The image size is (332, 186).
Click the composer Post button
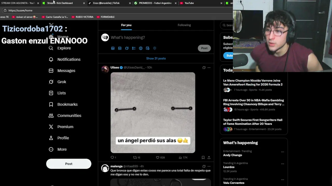204,48
